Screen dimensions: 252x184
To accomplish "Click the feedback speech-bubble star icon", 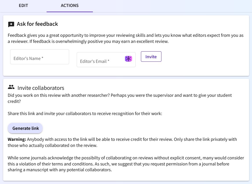I will tap(11, 24).
